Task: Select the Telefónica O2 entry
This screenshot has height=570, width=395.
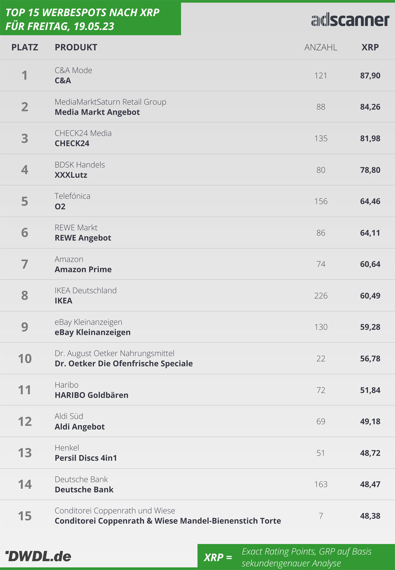Action: tap(72, 201)
